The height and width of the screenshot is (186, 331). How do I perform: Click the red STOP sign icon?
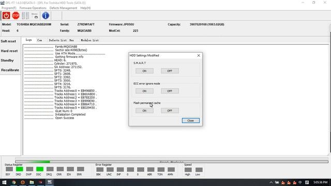16,16
